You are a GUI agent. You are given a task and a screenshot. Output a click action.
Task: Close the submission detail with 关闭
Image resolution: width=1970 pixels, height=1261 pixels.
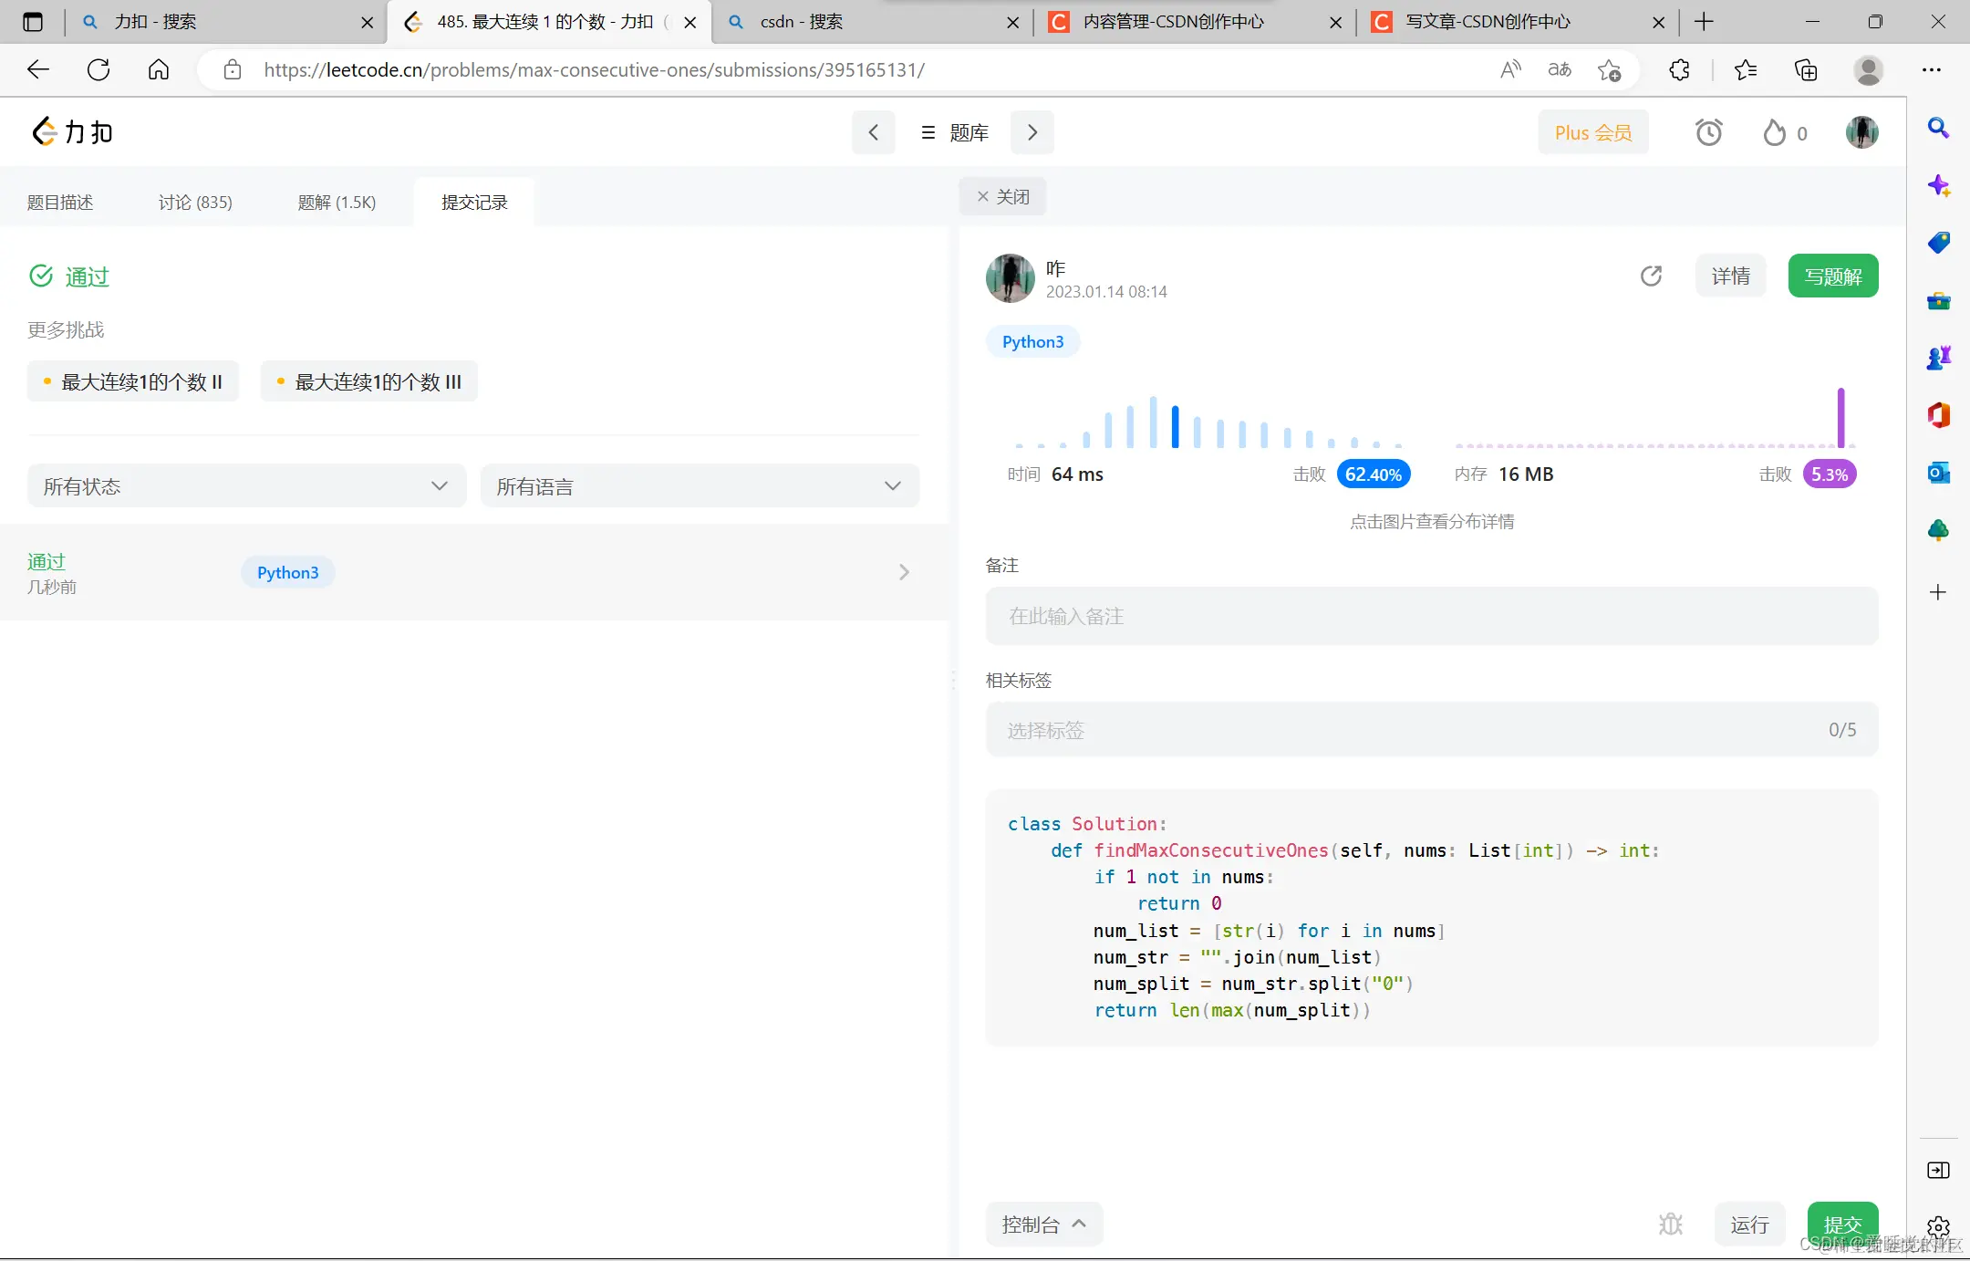point(1002,197)
